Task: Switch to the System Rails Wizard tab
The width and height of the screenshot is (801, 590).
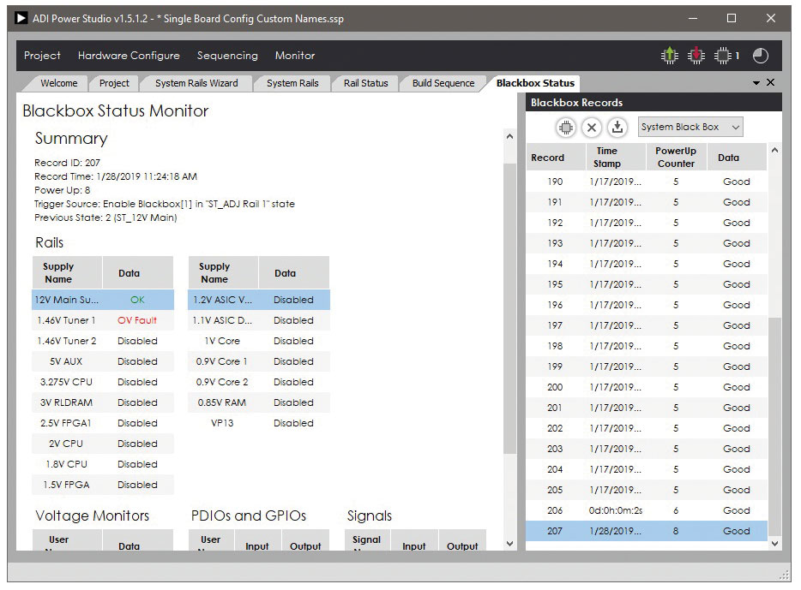Action: 196,83
